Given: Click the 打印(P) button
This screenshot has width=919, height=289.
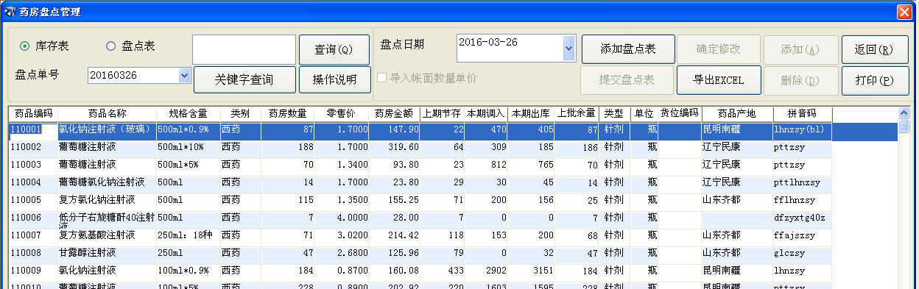Looking at the screenshot, I should (x=875, y=80).
